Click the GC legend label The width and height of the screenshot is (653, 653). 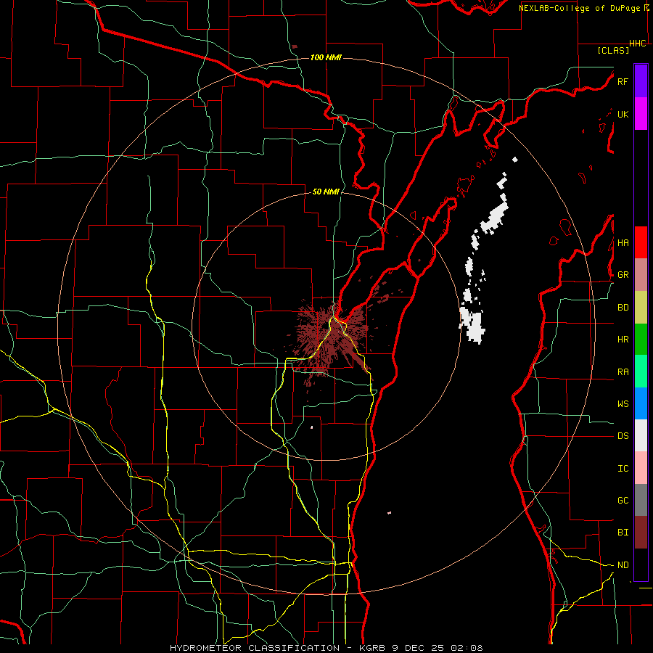(623, 501)
